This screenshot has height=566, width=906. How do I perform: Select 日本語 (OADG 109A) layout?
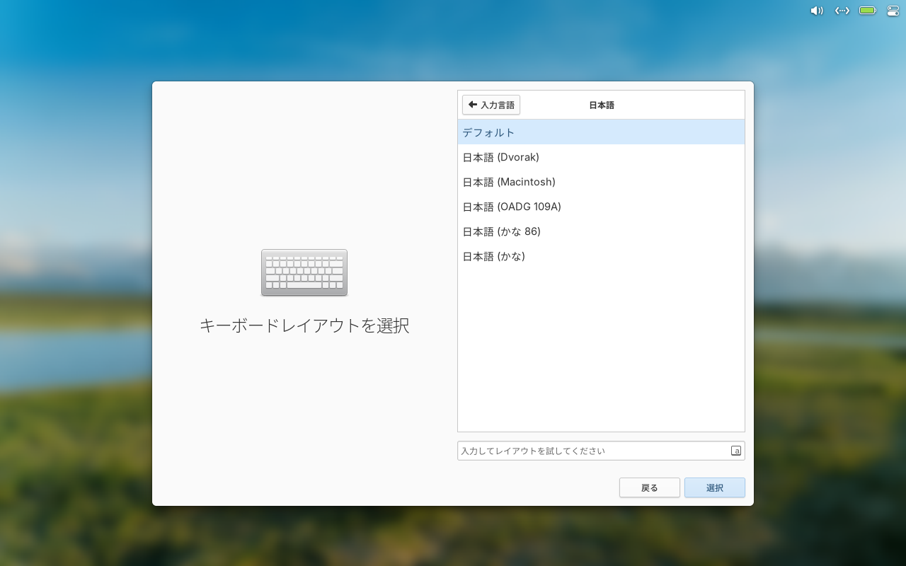tap(601, 207)
